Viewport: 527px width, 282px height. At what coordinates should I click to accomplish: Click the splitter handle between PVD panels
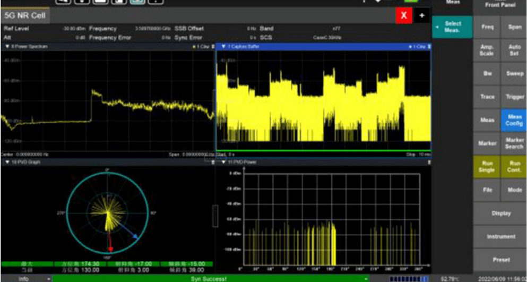215,216
